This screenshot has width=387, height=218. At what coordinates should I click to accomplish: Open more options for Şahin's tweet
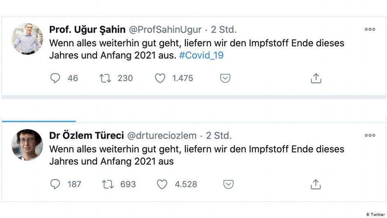click(370, 29)
